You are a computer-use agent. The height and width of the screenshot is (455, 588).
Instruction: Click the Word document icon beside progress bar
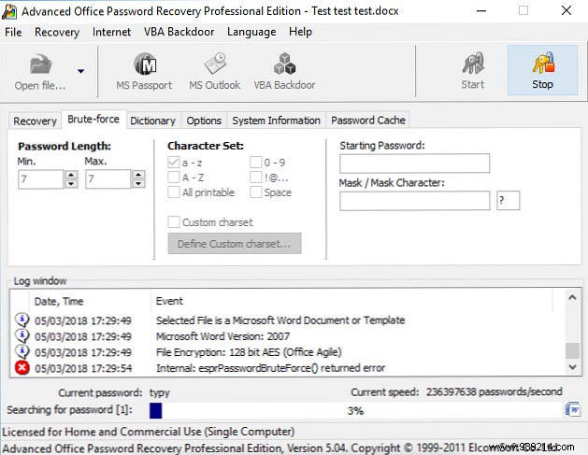point(573,409)
